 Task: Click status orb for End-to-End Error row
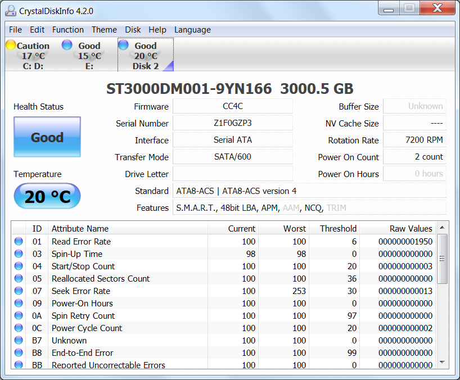pos(19,352)
